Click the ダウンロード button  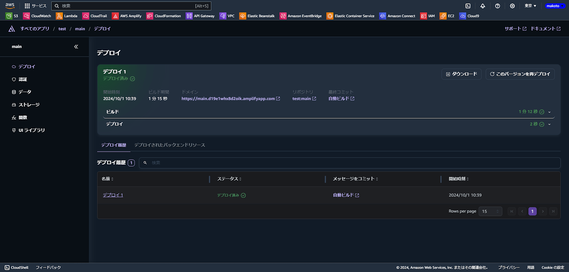pyautogui.click(x=461, y=74)
